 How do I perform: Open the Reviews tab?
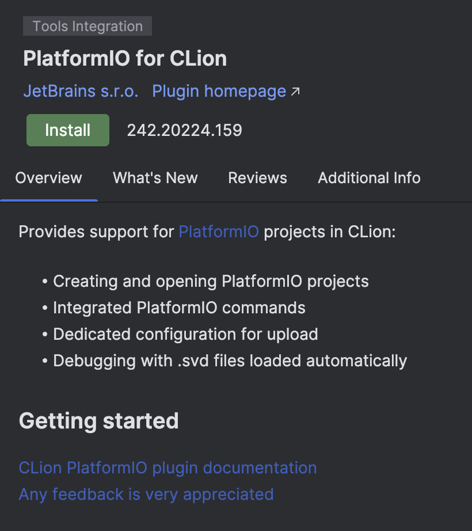point(257,178)
